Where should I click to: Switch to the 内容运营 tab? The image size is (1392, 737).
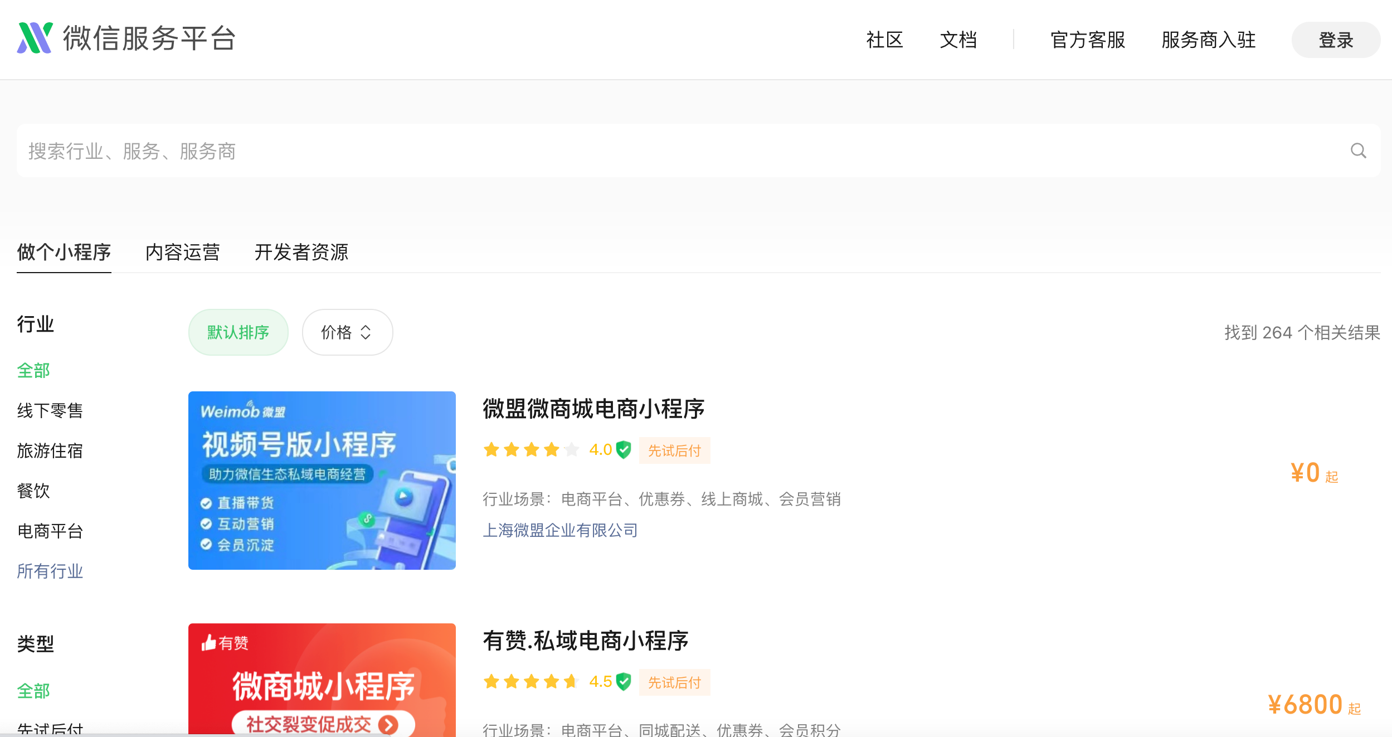click(x=183, y=252)
